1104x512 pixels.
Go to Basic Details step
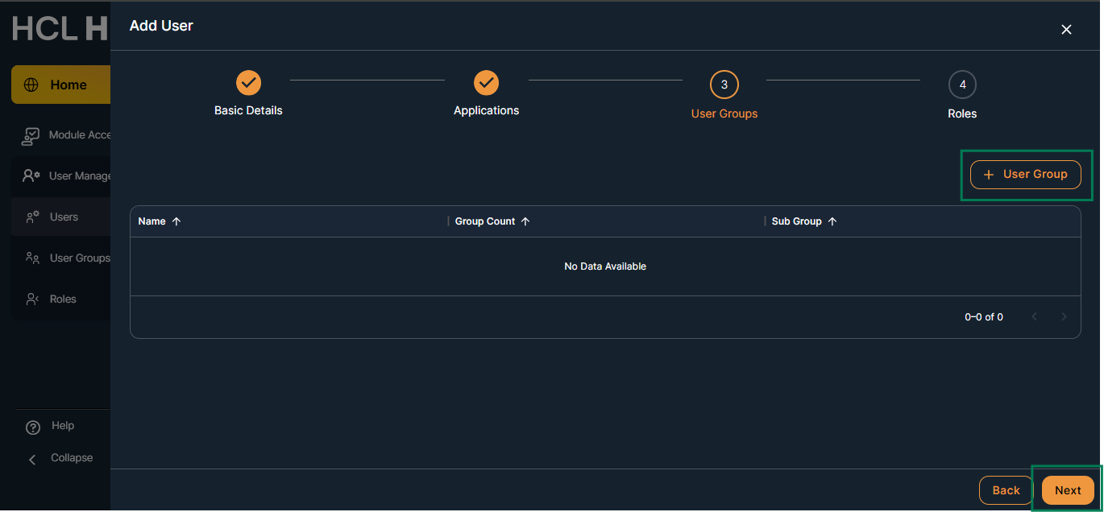coord(248,82)
